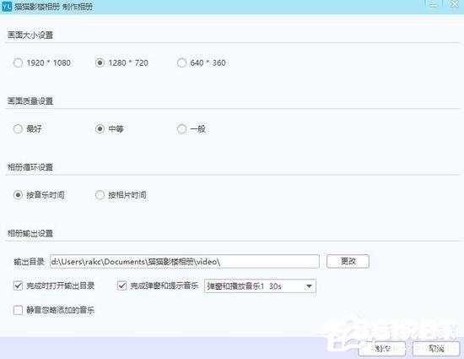Close the 制作相册 window
This screenshot has width=464, height=359.
(x=455, y=4)
